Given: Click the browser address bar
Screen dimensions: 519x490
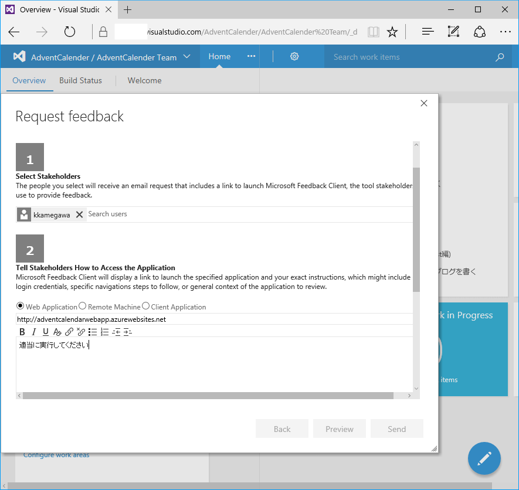Looking at the screenshot, I should pyautogui.click(x=236, y=32).
